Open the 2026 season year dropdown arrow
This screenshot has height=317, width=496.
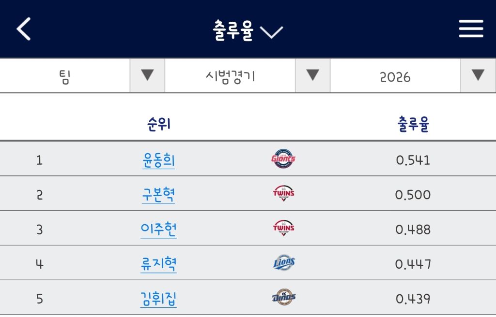click(478, 75)
